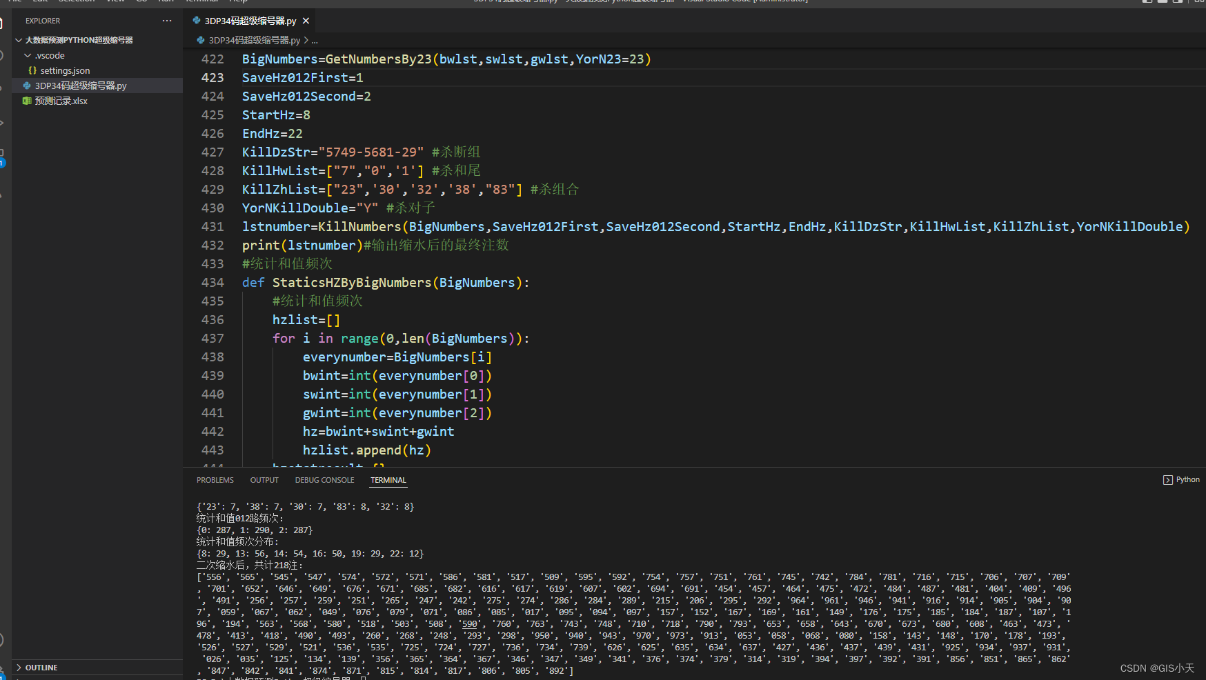The width and height of the screenshot is (1206, 680).
Task: Click terminal line 统计和值频次分布
Action: [237, 542]
